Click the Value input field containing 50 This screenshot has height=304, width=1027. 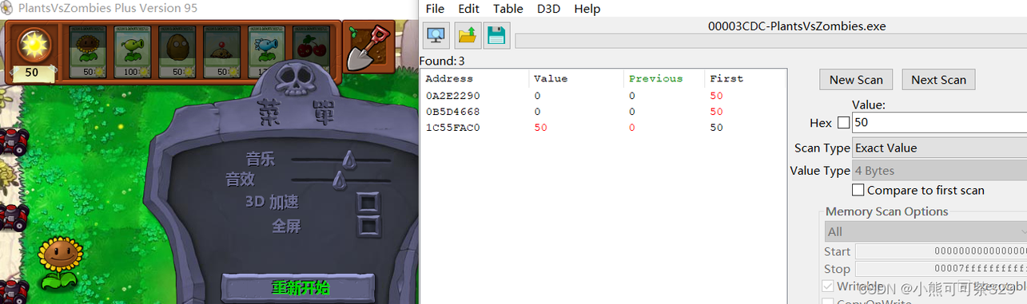click(x=939, y=123)
